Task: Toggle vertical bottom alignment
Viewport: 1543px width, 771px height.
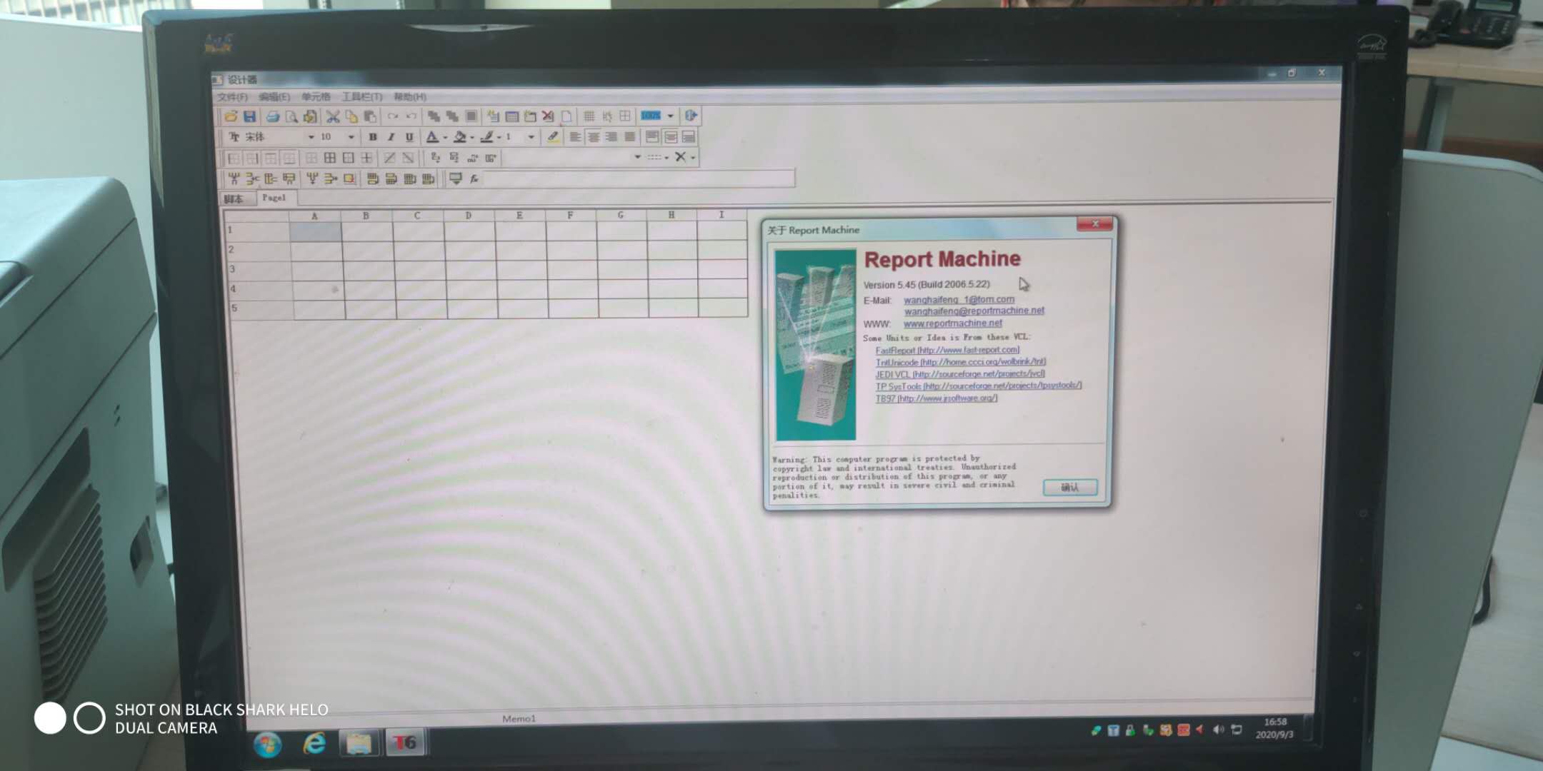Action: [689, 136]
